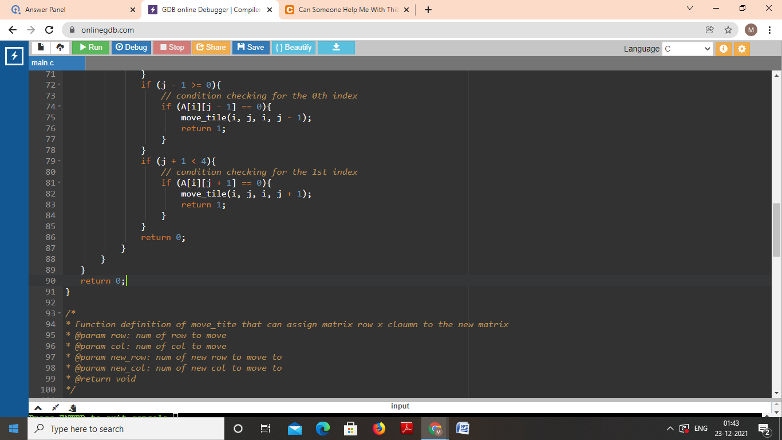Click the Debug button
This screenshot has height=440, width=782.
(131, 48)
